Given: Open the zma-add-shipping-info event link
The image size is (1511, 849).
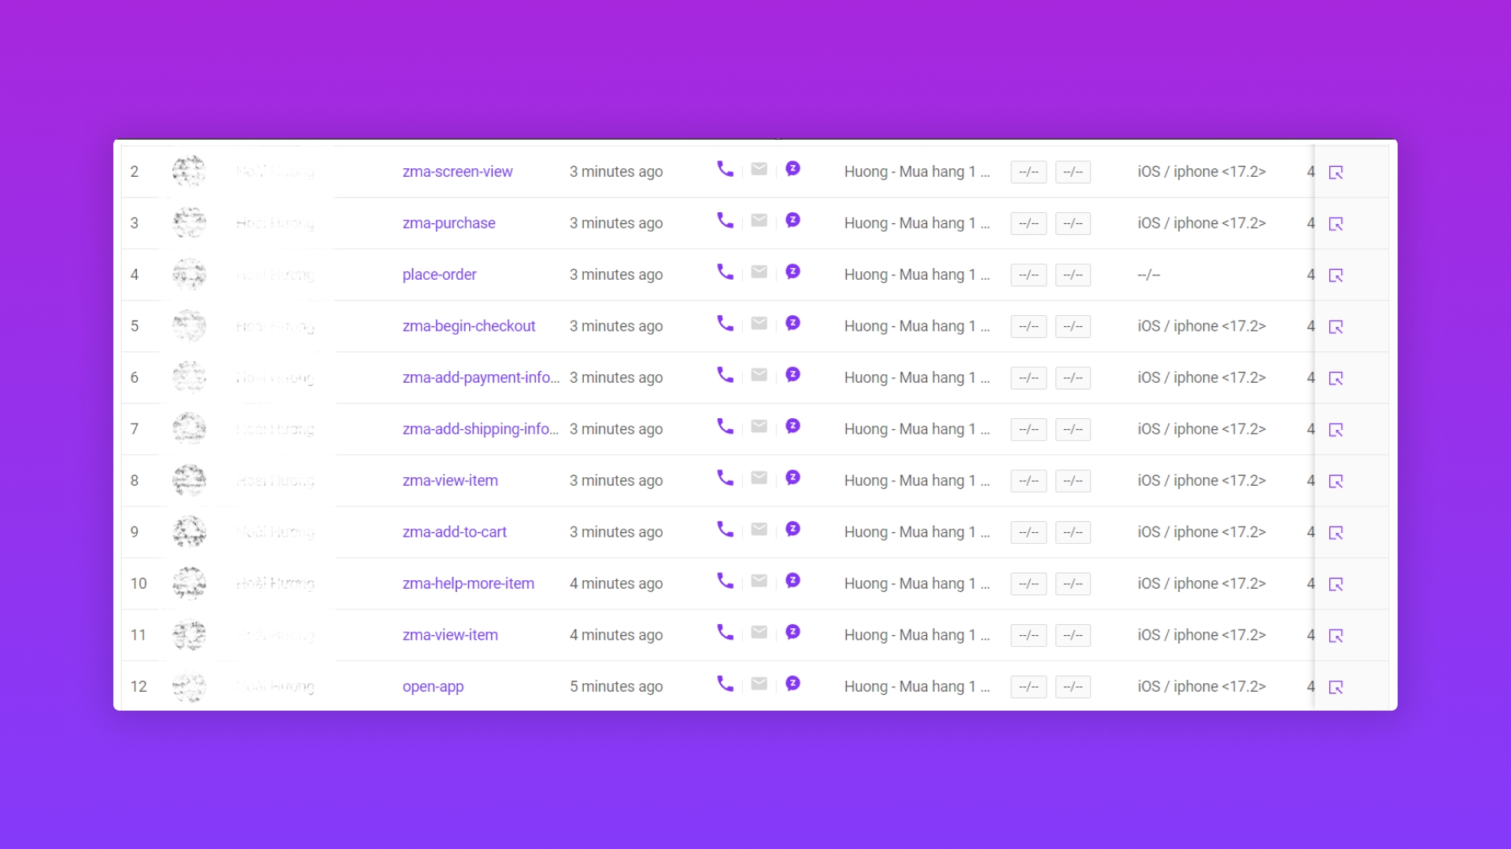Looking at the screenshot, I should click(480, 429).
